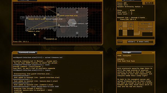Click the 'Money : $5500' value
The image size is (167, 93).
pos(126,10)
